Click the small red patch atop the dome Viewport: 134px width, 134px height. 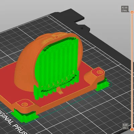57,37
